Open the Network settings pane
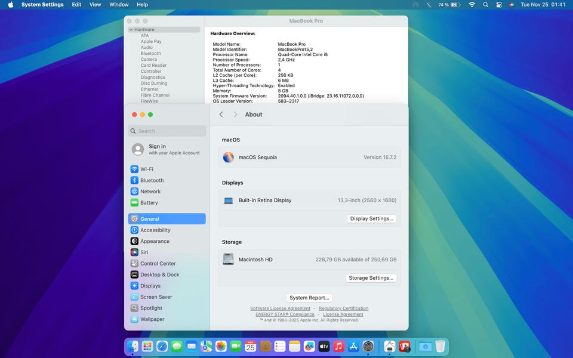573x358 pixels. [x=150, y=192]
